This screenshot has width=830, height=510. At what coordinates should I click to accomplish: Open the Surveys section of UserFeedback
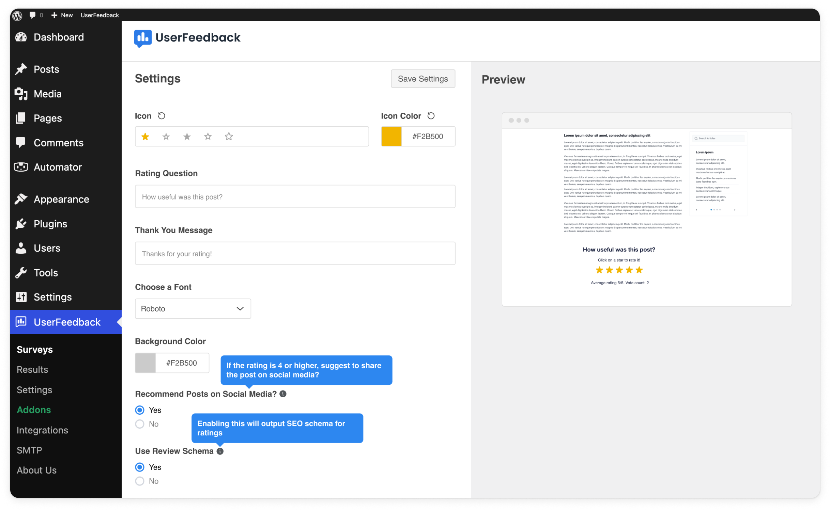point(34,349)
